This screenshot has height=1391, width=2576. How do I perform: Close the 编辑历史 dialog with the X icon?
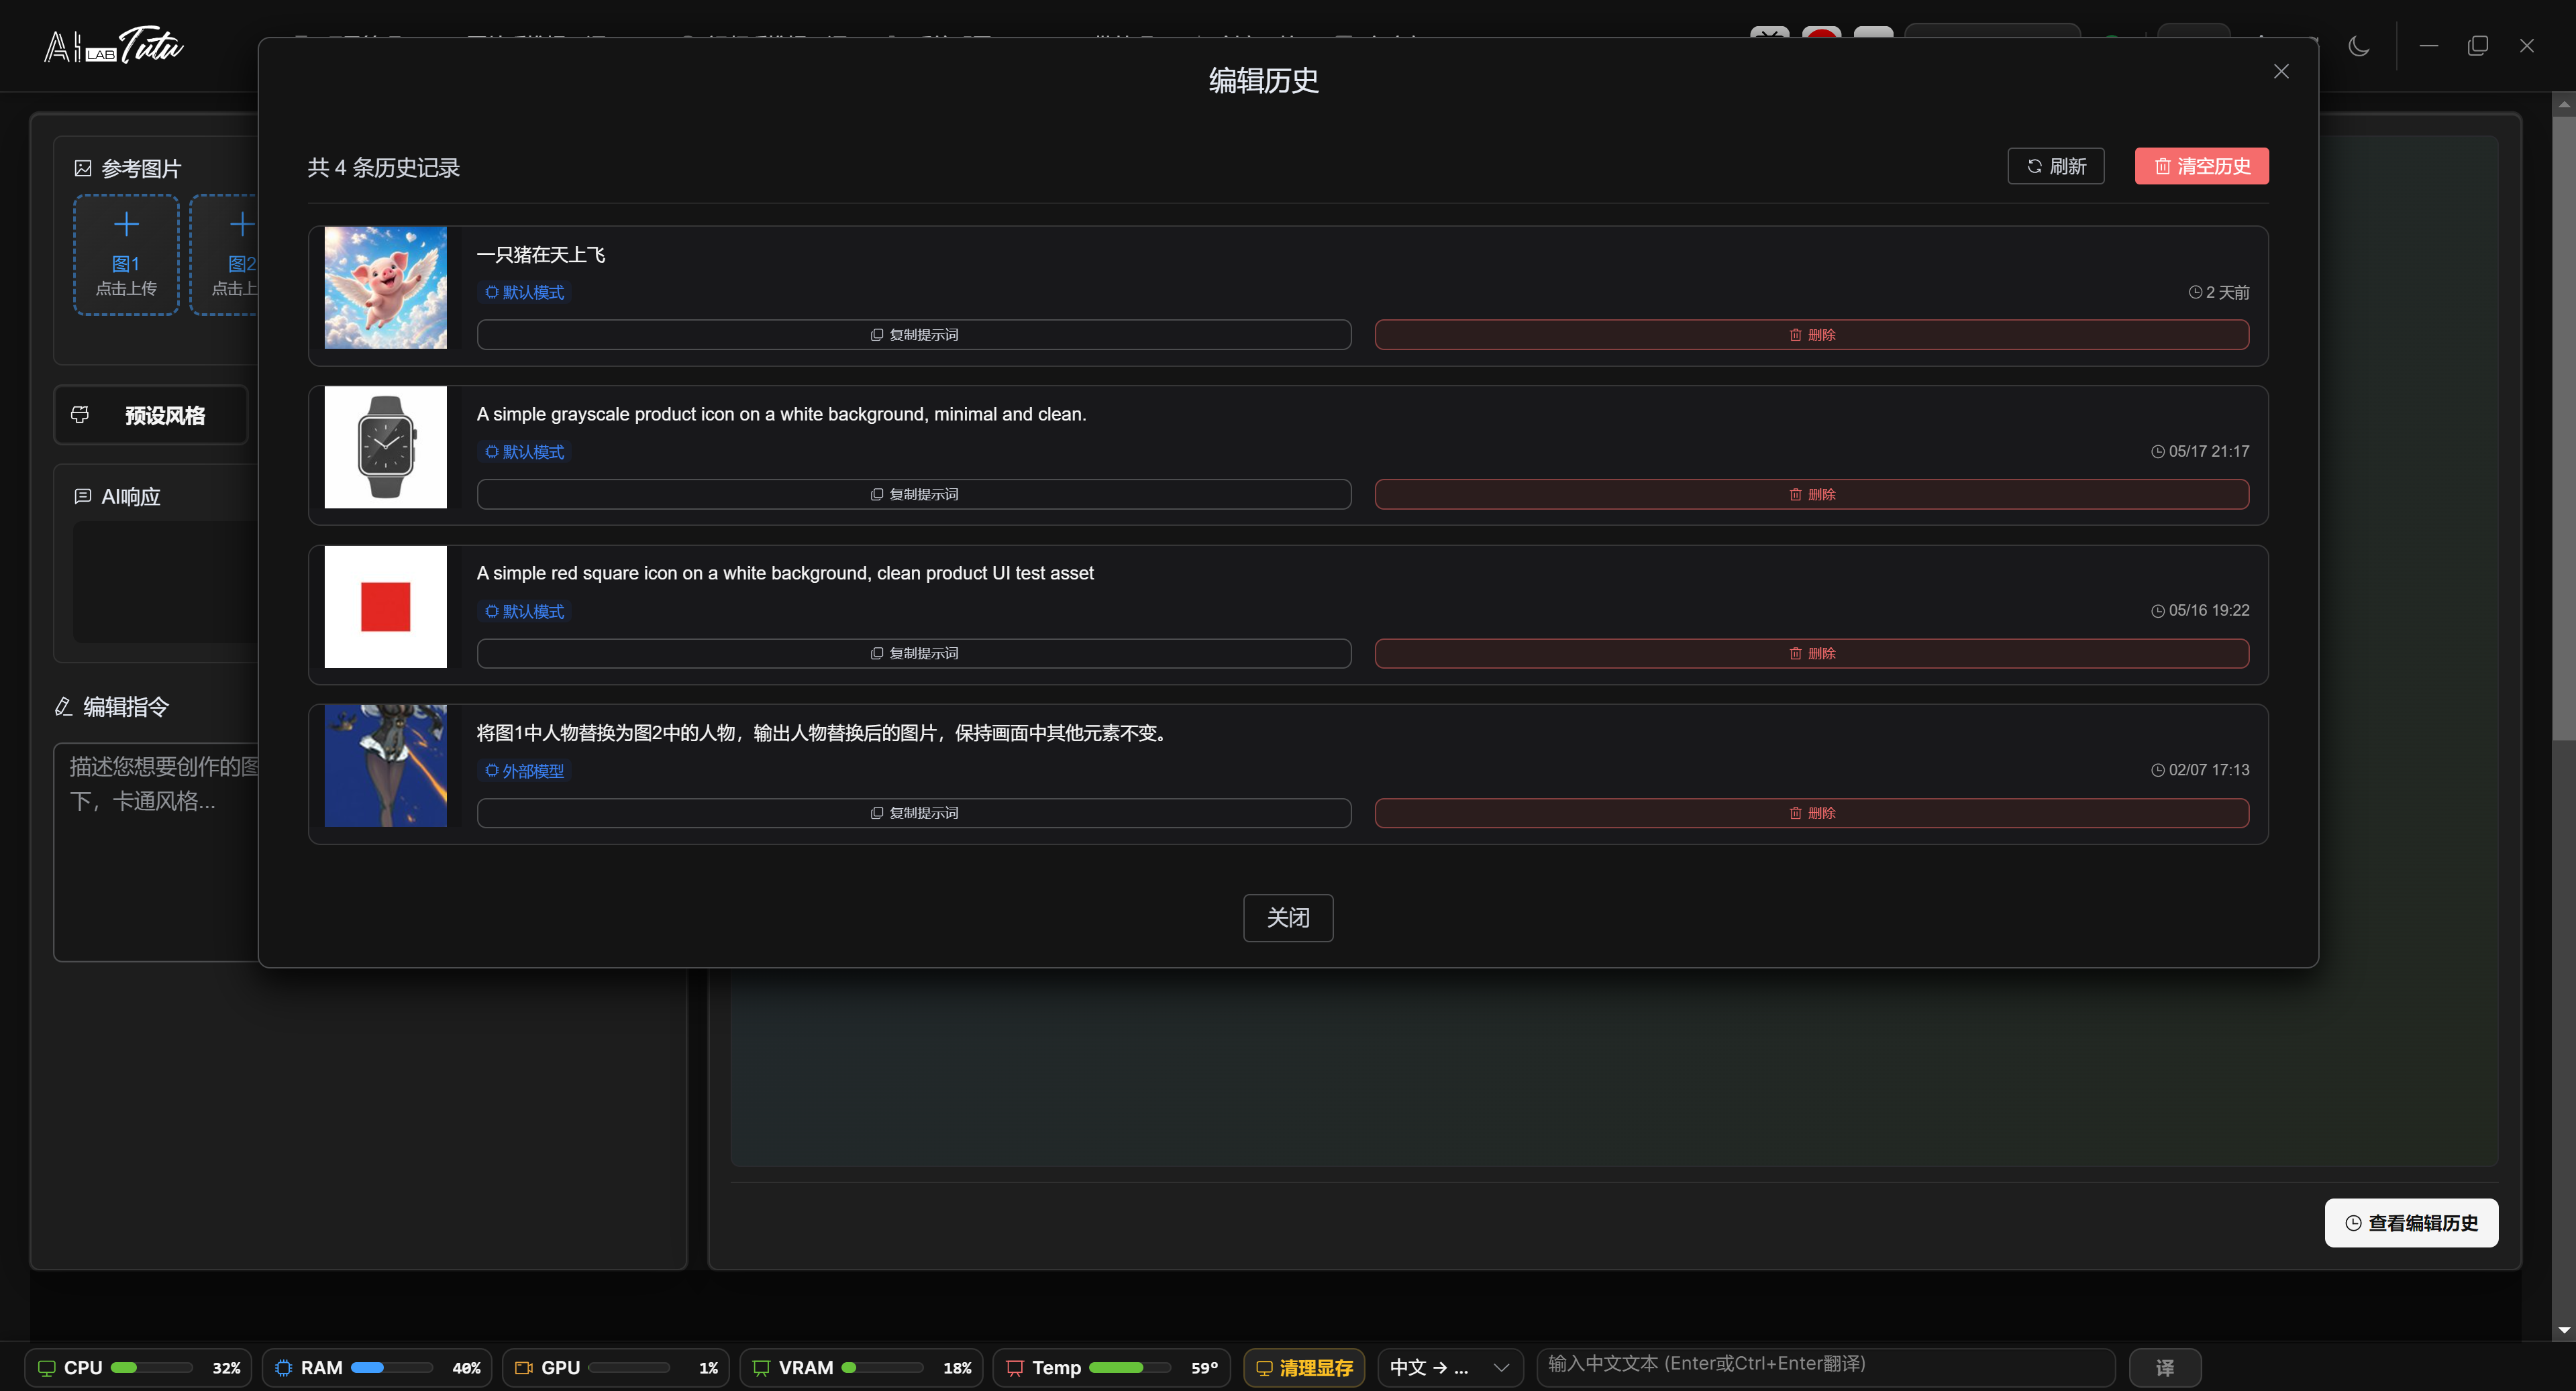(x=2281, y=71)
